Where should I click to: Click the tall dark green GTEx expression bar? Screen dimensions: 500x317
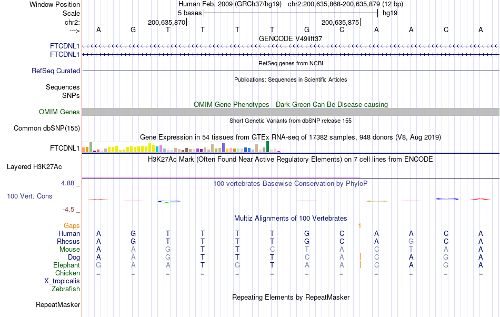tap(267, 147)
